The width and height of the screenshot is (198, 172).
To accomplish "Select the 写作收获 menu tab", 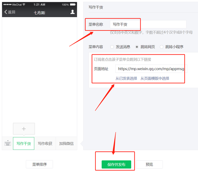I will coord(45,143).
